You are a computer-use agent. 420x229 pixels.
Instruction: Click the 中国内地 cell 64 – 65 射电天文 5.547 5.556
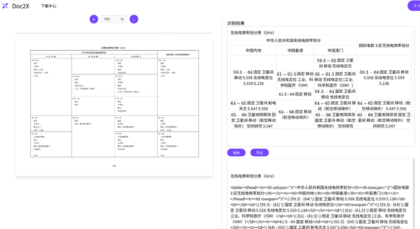(x=253, y=106)
